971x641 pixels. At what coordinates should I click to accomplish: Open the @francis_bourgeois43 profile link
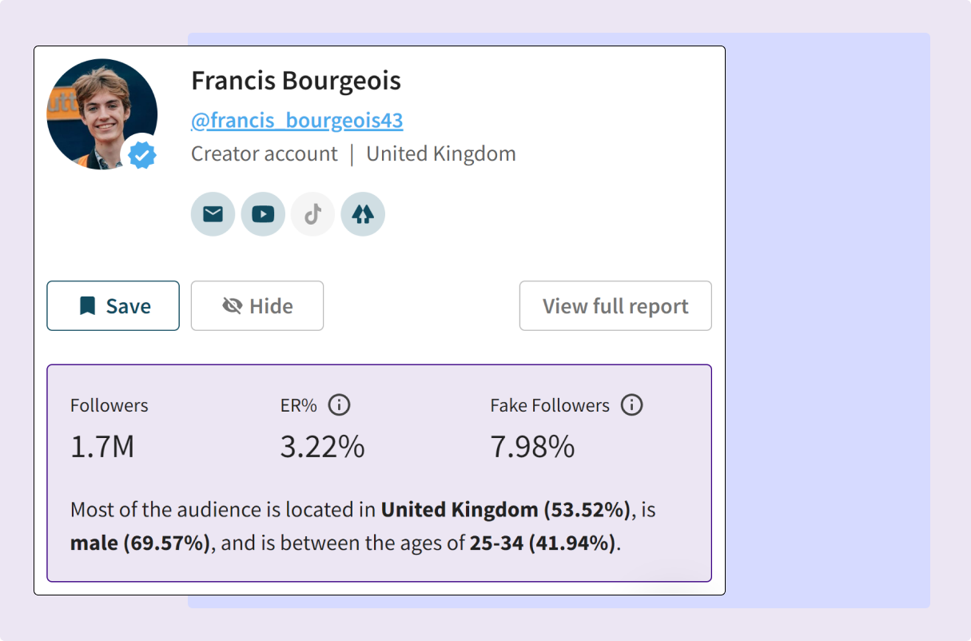(296, 121)
